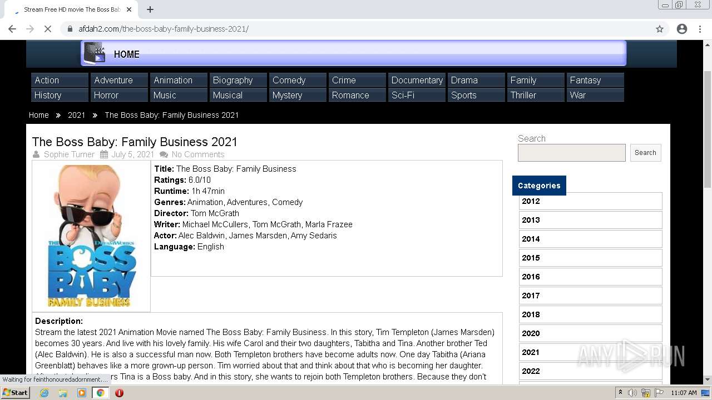712x400 pixels.
Task: Open the Comedy genre
Action: (x=298, y=80)
